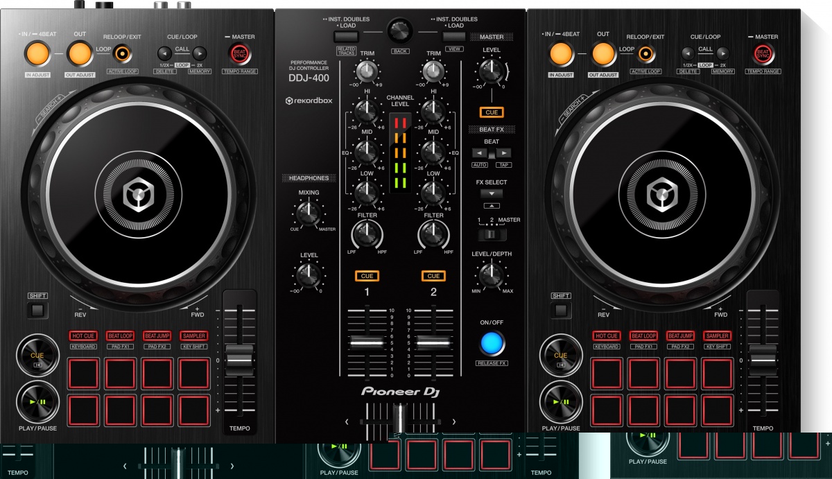Tap the left deck loop OUT button
Viewport: 832px width, 479px height.
tap(80, 53)
